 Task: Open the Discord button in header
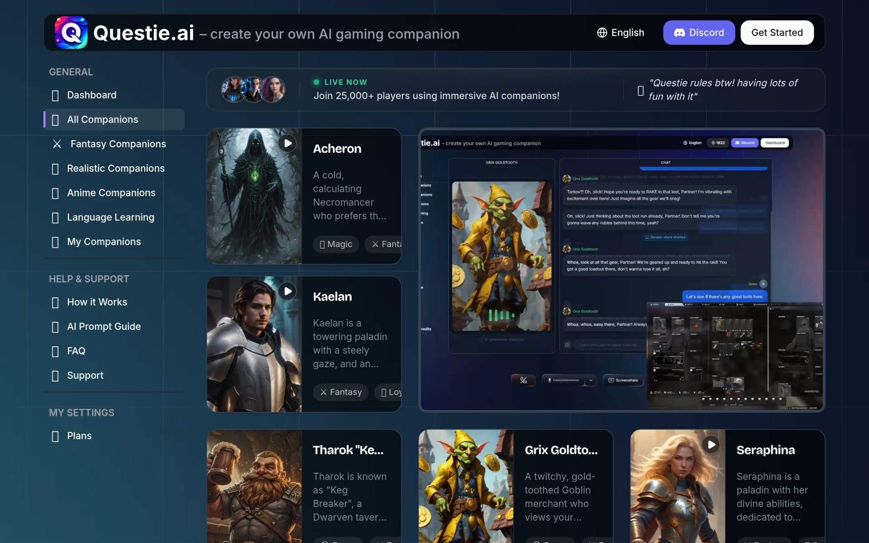click(x=699, y=33)
